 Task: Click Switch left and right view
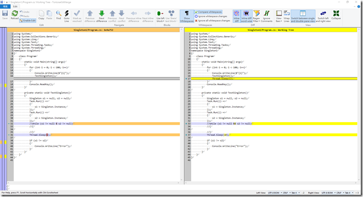(323, 16)
